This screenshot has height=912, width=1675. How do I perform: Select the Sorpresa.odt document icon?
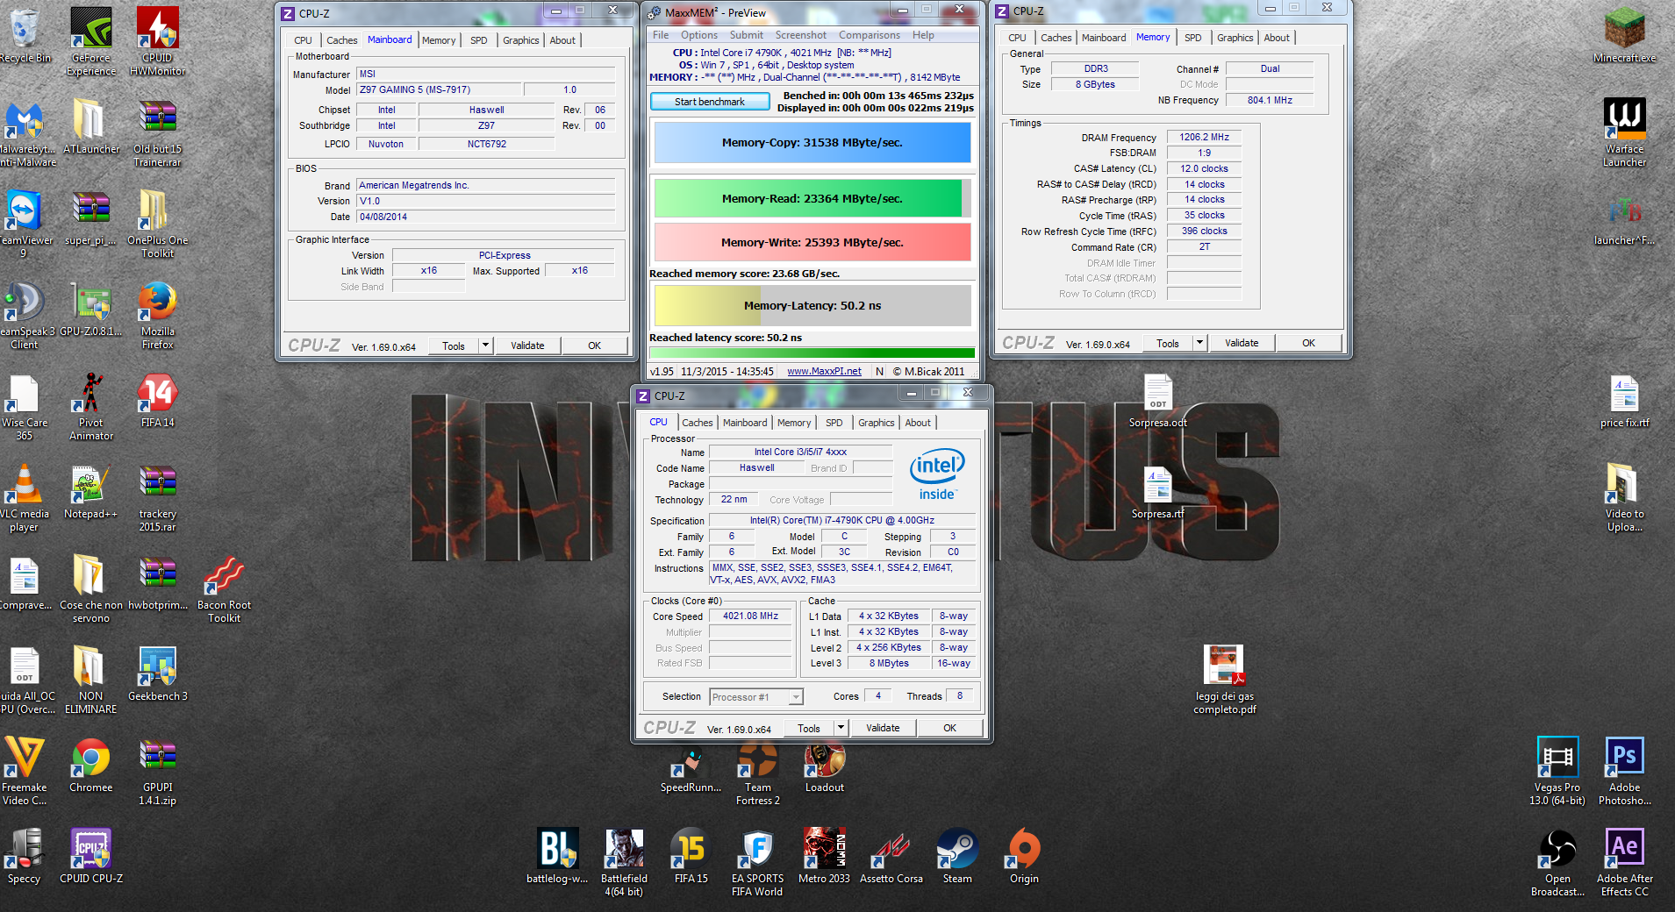coord(1158,402)
